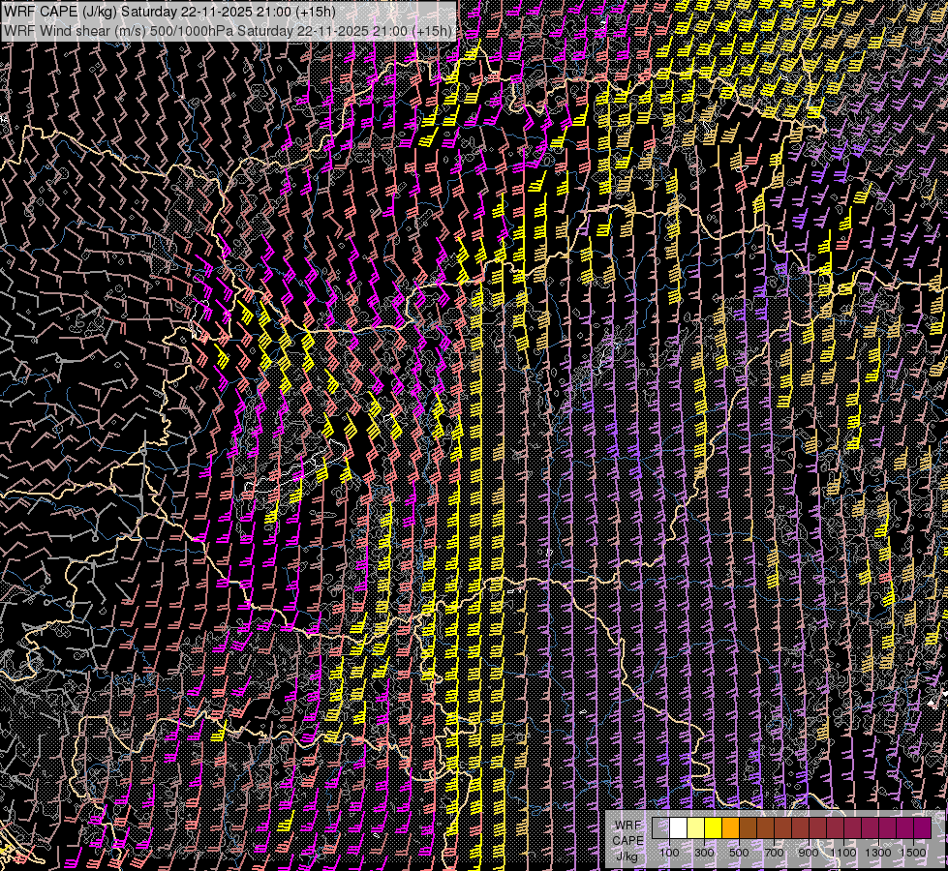Select the 300 tick label on the legend

(x=704, y=853)
